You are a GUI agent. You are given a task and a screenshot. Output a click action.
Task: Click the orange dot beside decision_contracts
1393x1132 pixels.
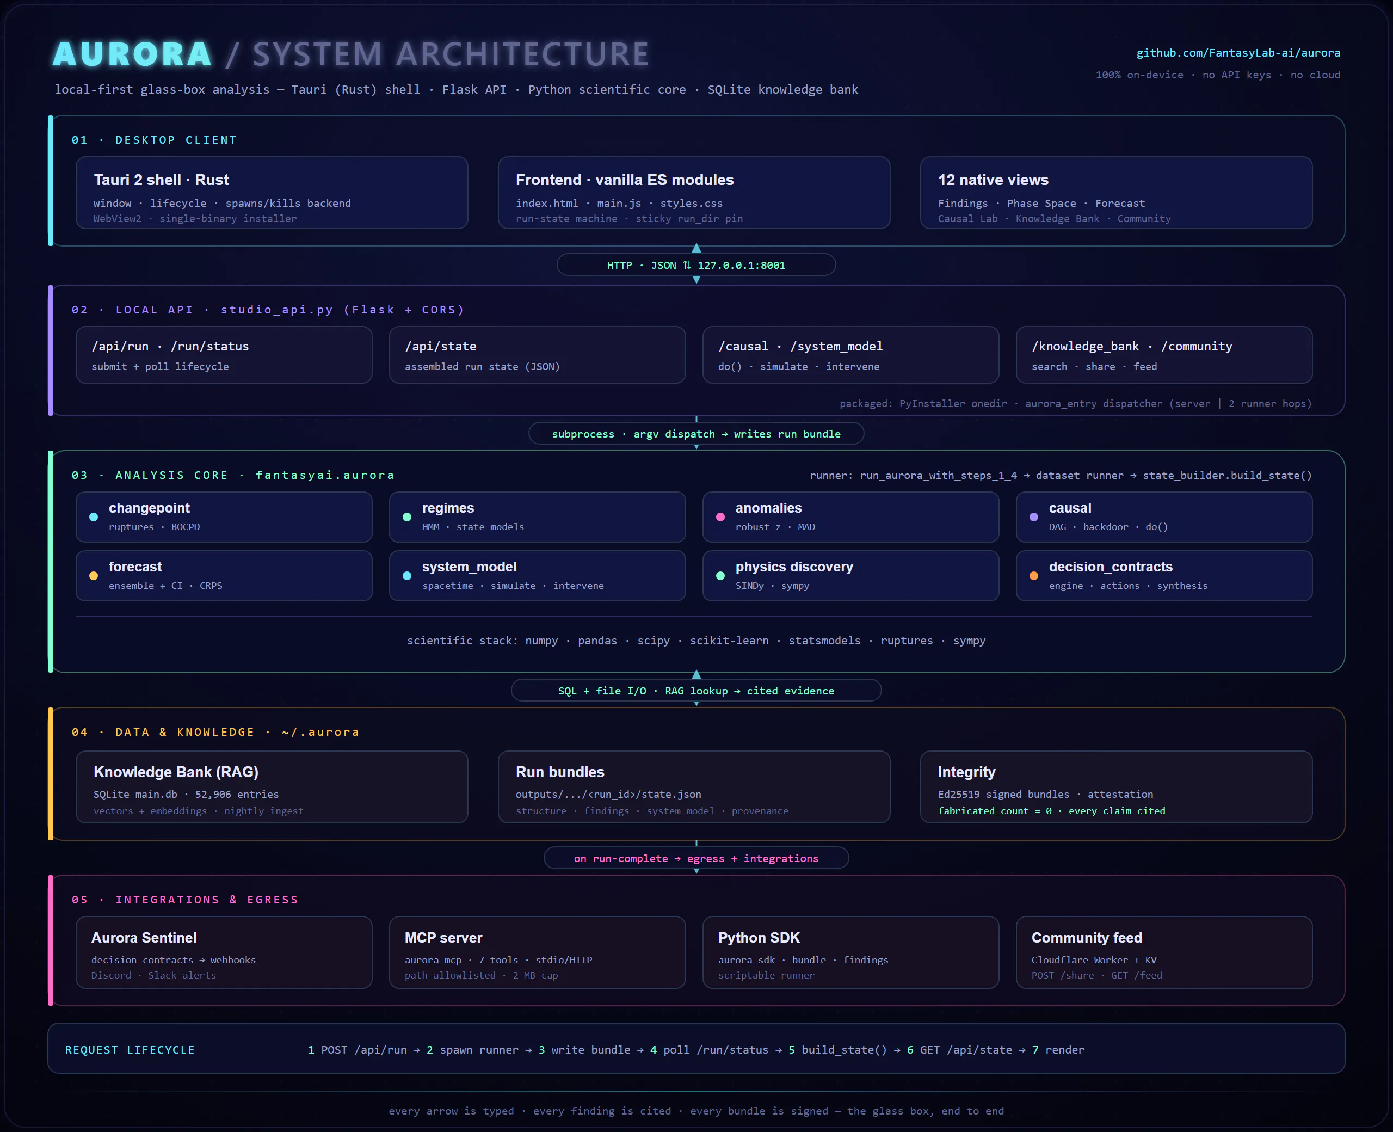(x=1034, y=576)
